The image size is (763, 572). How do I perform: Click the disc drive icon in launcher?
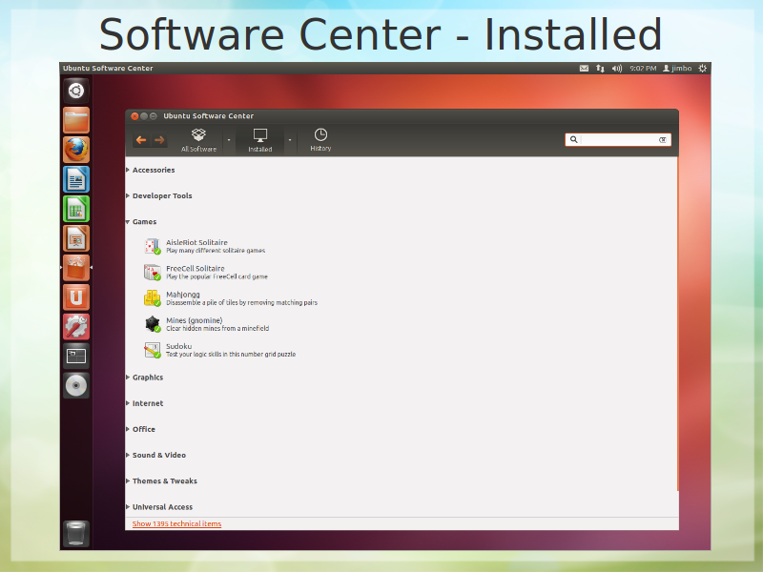click(76, 386)
